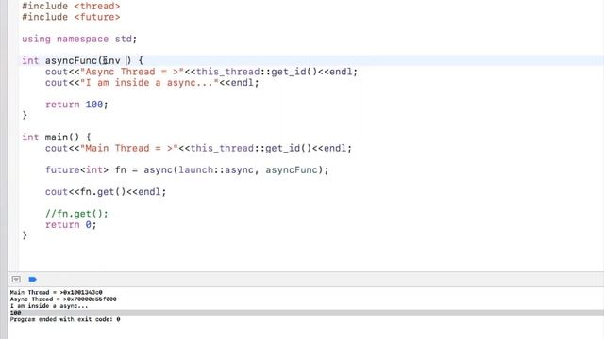Click the "int main() {" line

(57, 137)
